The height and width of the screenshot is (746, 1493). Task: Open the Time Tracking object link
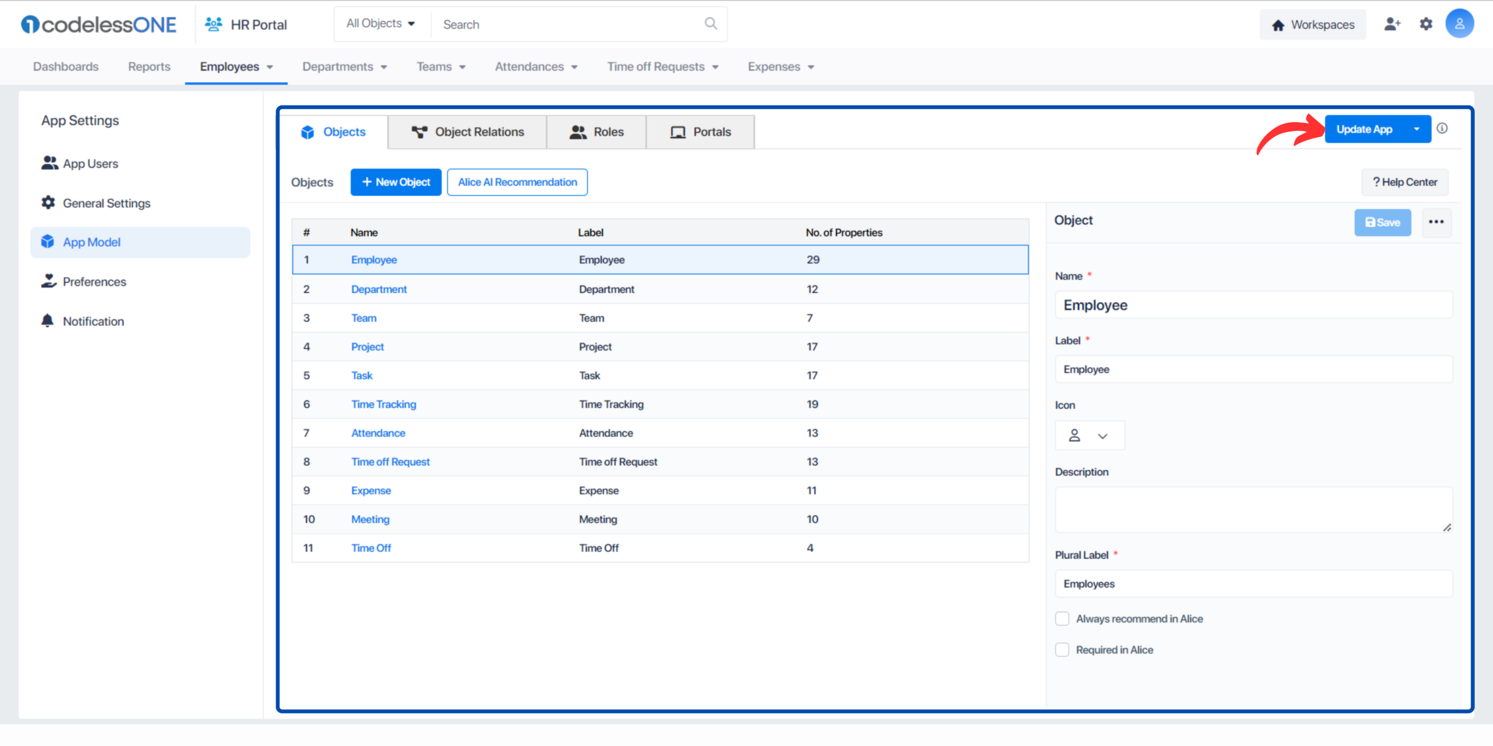384,404
